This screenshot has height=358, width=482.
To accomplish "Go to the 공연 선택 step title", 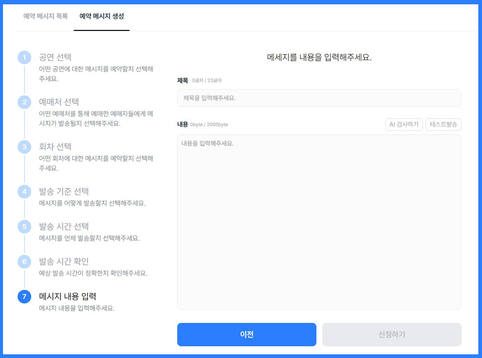I will click(55, 57).
